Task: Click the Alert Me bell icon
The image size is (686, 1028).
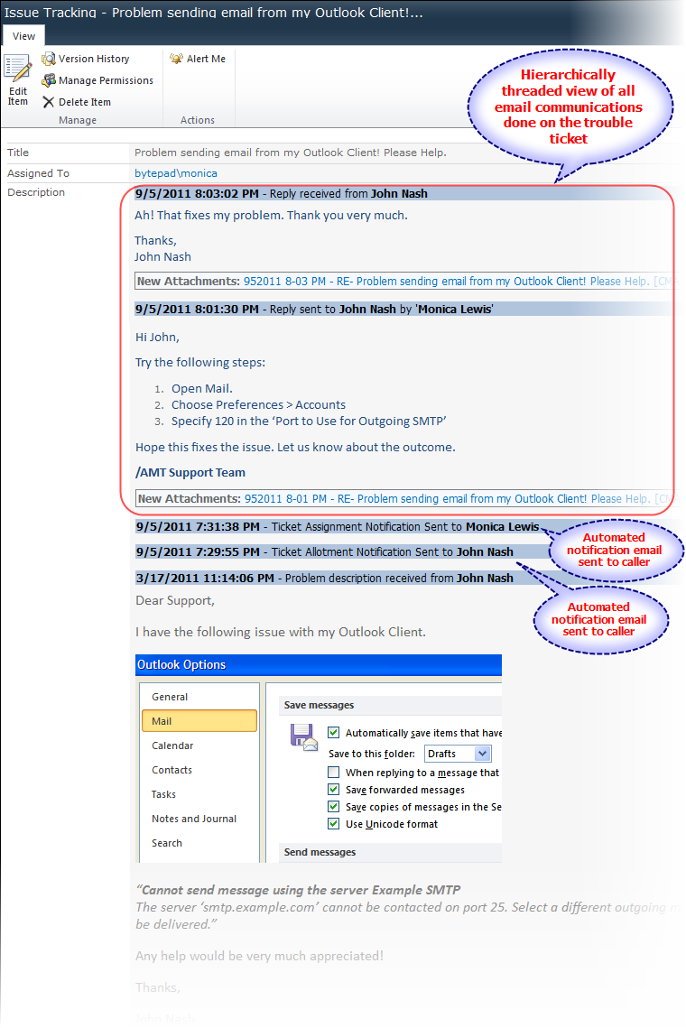Action: (176, 59)
